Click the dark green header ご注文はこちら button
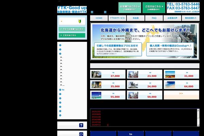The width and height of the screenshot is (204, 136). 154,8
